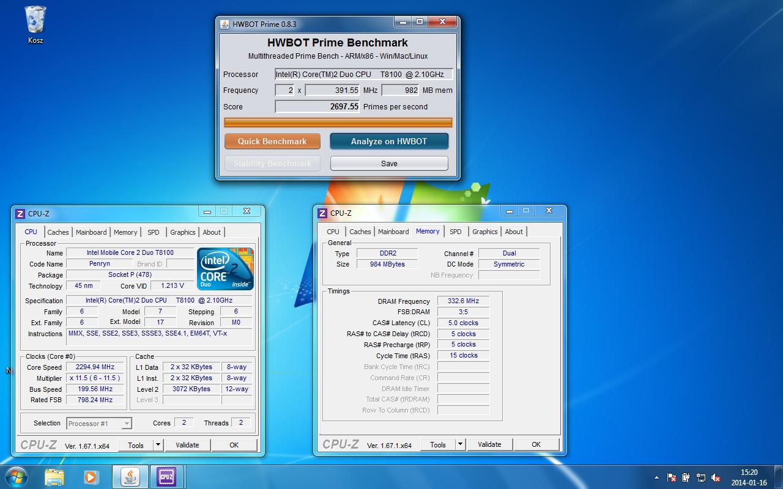Switch to Caches tab in left CPU-Z window
This screenshot has width=783, height=489.
[58, 232]
